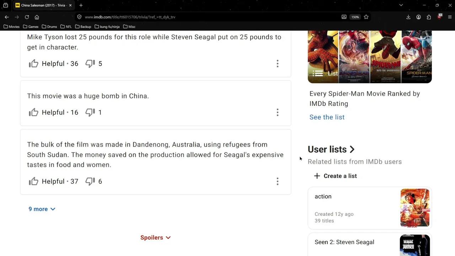The image size is (455, 256).
Task: Open options menu for Mike Tyson trivia
Action: coord(278,64)
